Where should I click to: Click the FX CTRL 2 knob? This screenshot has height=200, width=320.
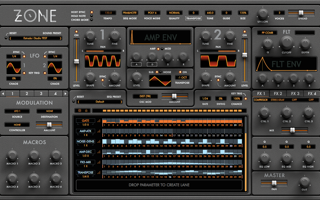coord(286,113)
